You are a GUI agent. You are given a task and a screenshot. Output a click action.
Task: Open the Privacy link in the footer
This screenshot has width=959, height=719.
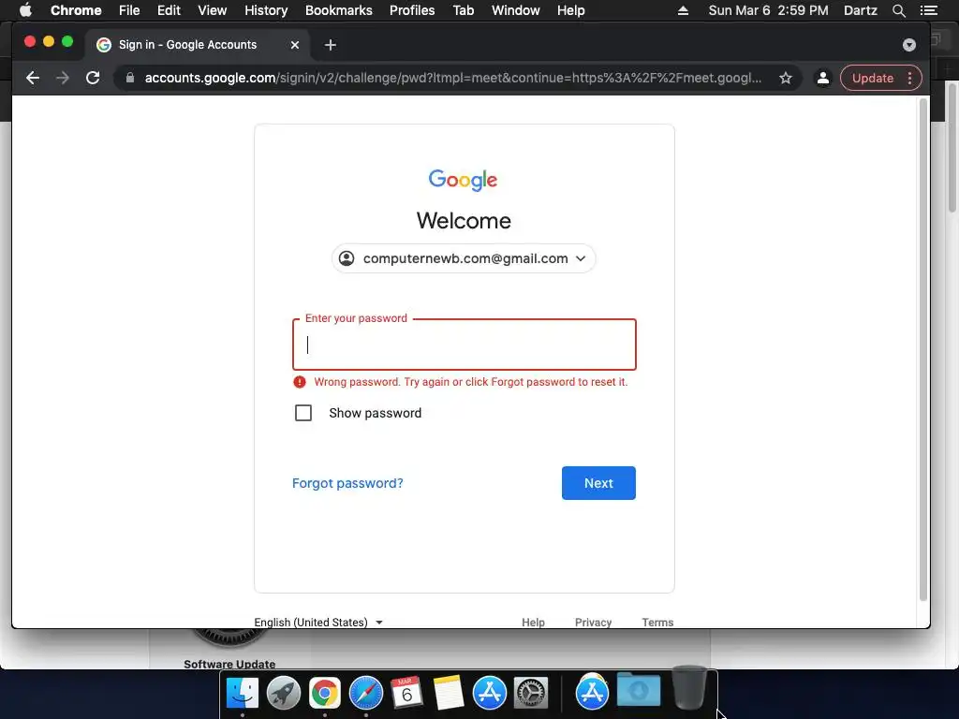pyautogui.click(x=593, y=623)
